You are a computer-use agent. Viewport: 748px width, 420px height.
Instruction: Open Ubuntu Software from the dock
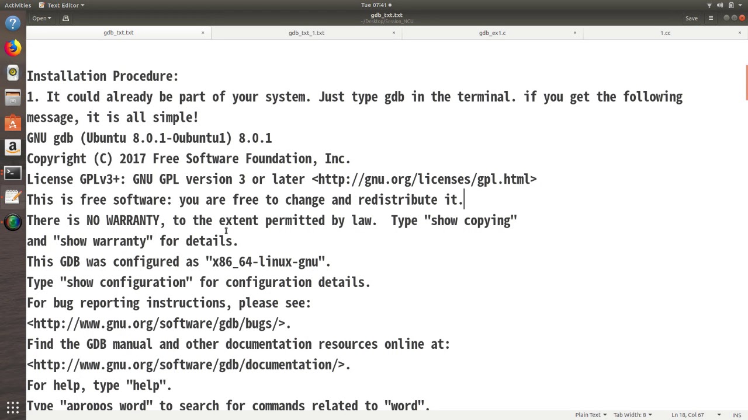coord(13,123)
